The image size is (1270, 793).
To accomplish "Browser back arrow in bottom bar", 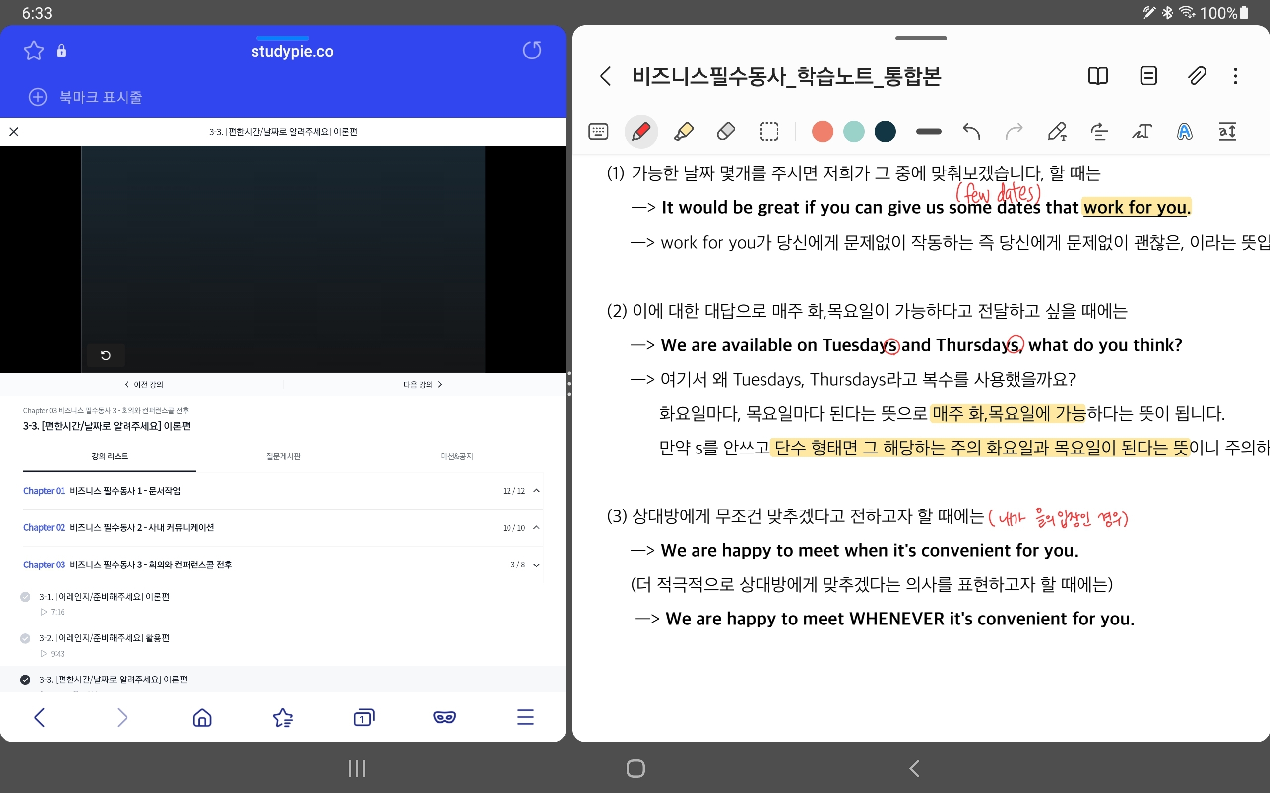I will point(40,717).
